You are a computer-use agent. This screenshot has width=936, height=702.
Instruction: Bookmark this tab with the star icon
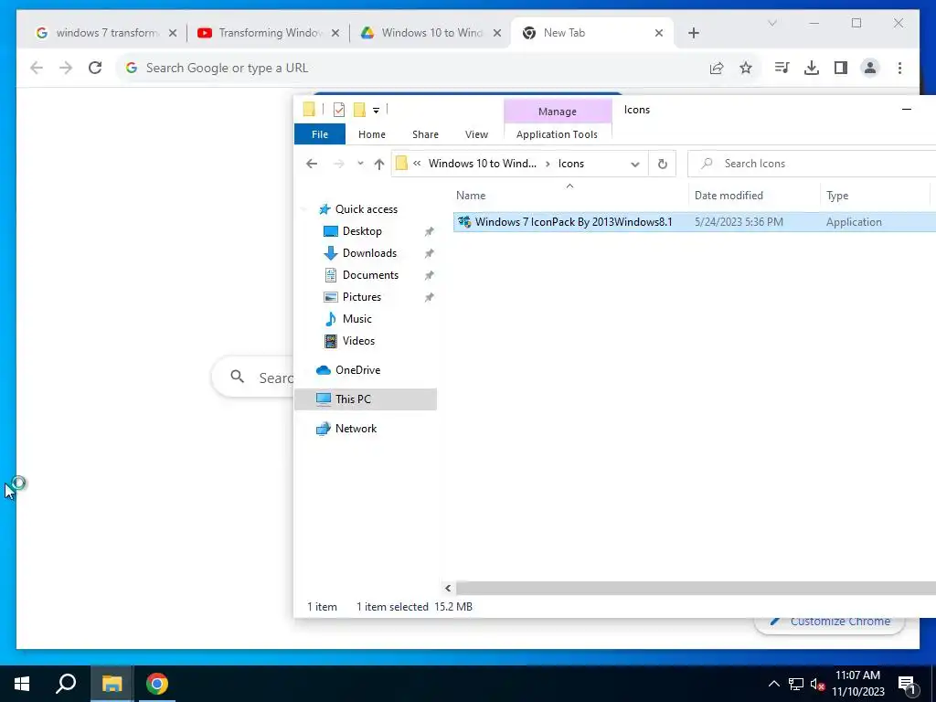click(x=746, y=68)
